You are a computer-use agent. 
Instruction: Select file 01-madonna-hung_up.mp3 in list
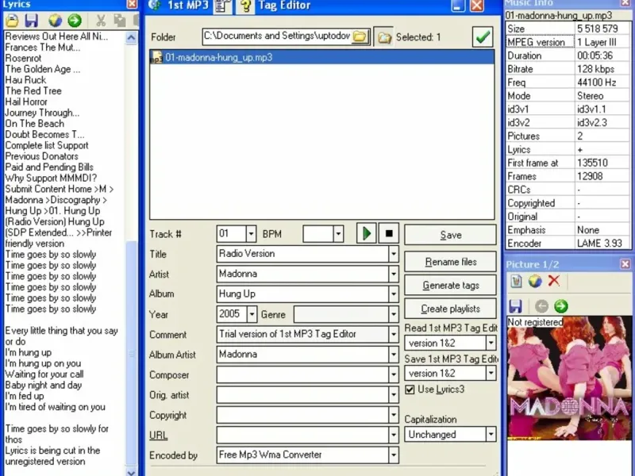coord(322,57)
